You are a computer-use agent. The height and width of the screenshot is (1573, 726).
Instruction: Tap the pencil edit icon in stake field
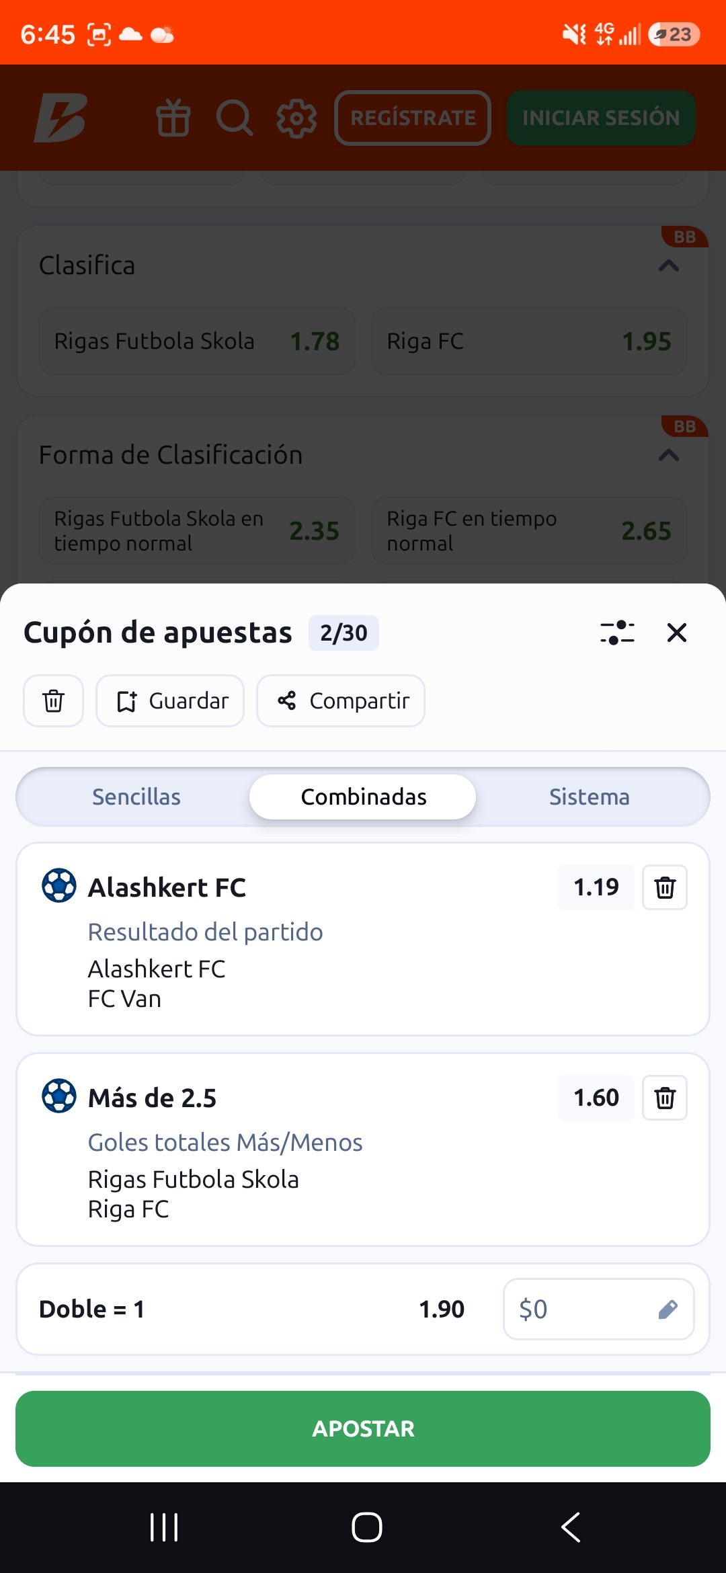pyautogui.click(x=668, y=1309)
